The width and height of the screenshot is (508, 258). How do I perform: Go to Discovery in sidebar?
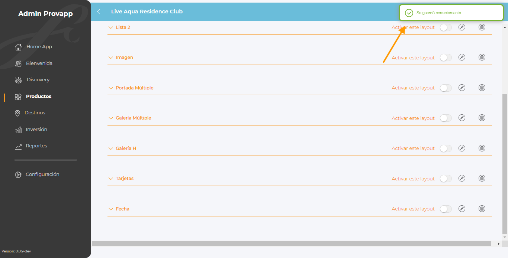(x=38, y=80)
